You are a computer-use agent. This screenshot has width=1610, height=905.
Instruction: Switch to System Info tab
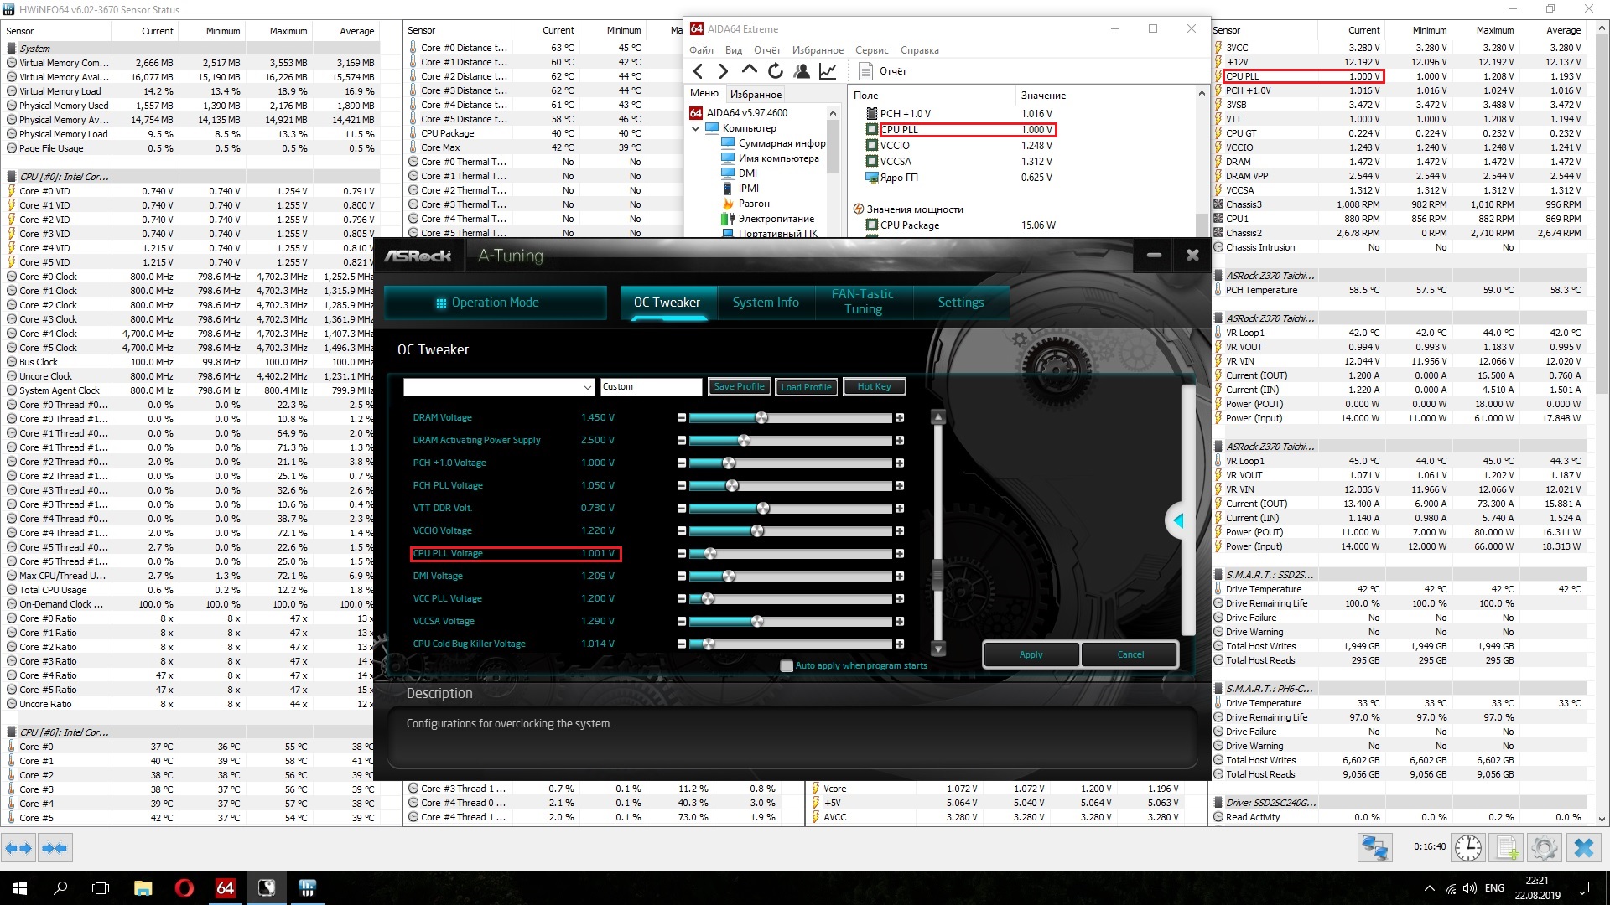(x=765, y=303)
